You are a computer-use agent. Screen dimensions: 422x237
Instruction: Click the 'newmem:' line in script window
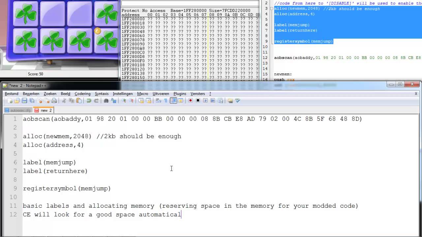(283, 74)
